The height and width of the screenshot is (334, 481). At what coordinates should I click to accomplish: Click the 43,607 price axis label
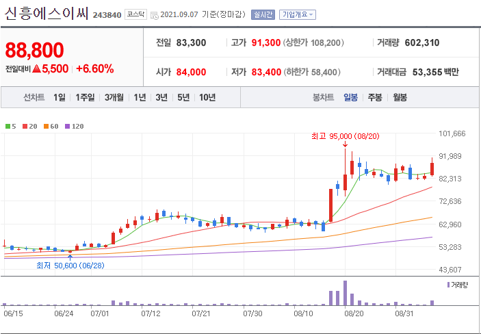pos(450,270)
